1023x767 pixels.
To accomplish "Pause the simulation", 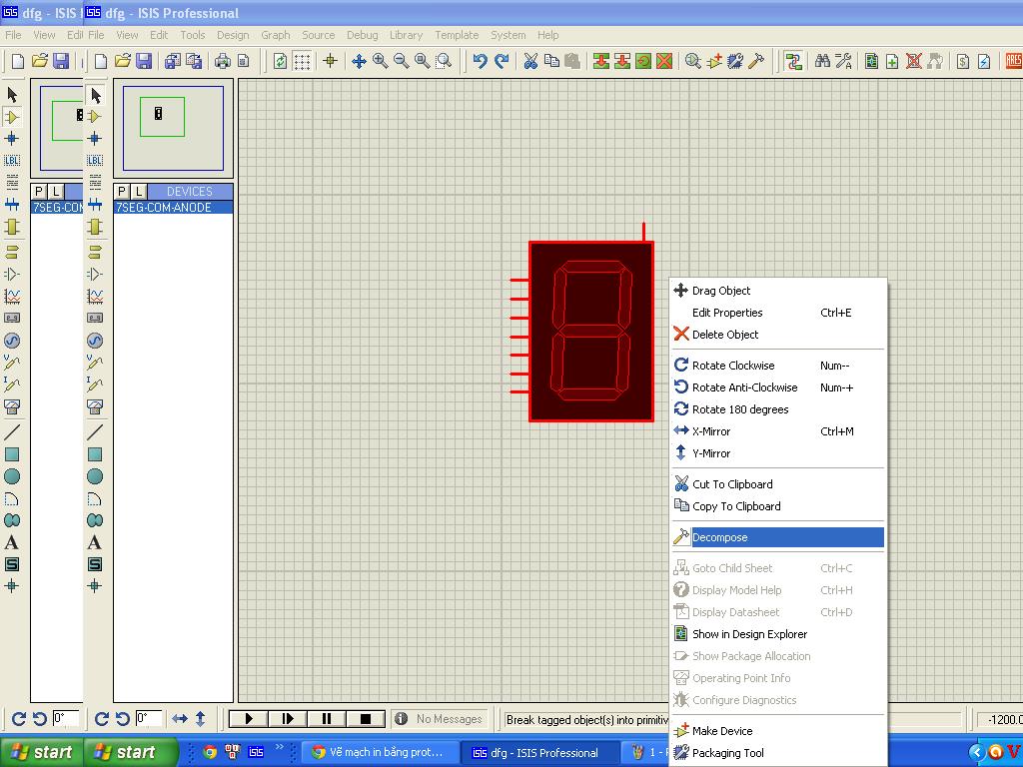I will 327,718.
